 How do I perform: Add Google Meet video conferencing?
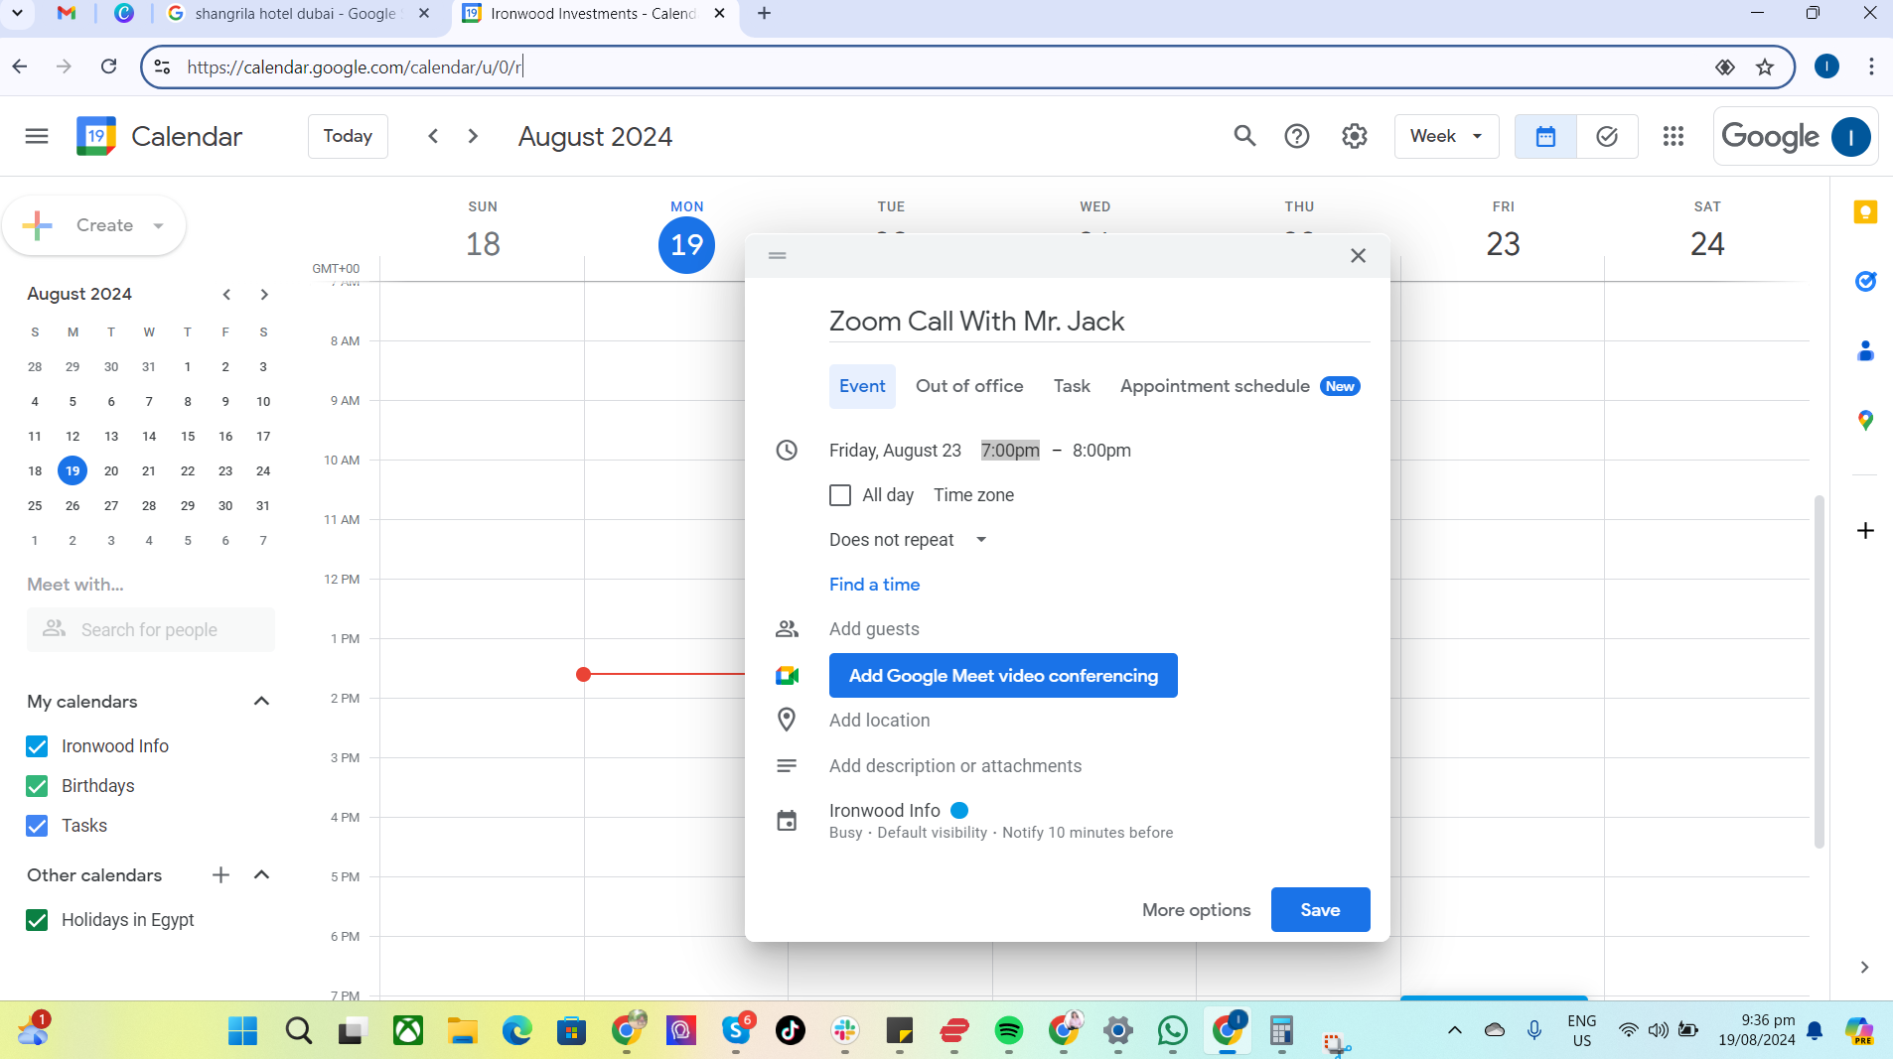1003,676
